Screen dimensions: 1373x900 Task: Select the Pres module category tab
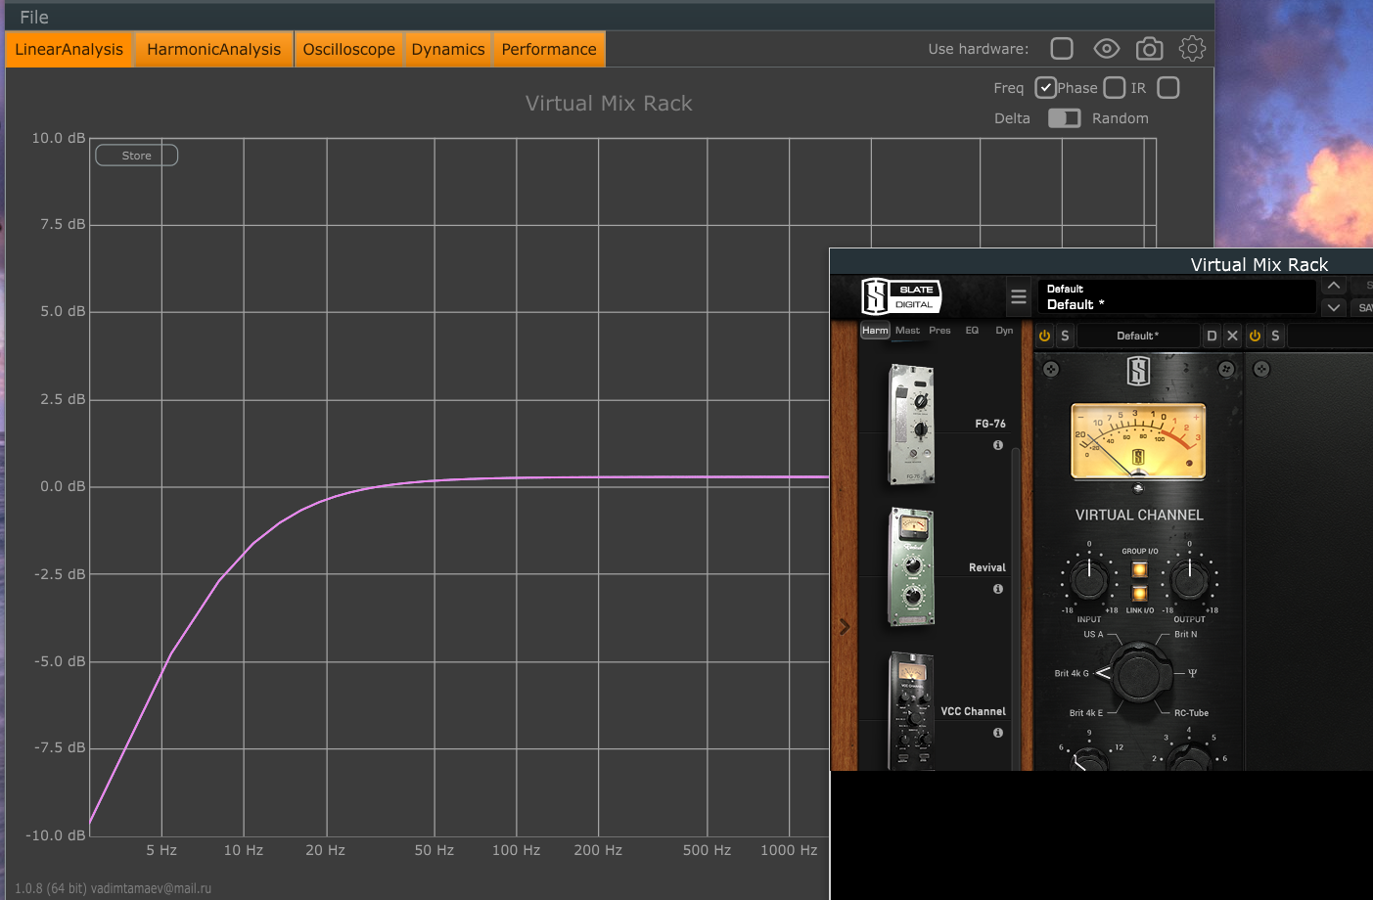(939, 331)
